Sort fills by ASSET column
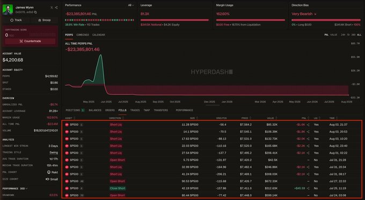 pyautogui.click(x=70, y=118)
